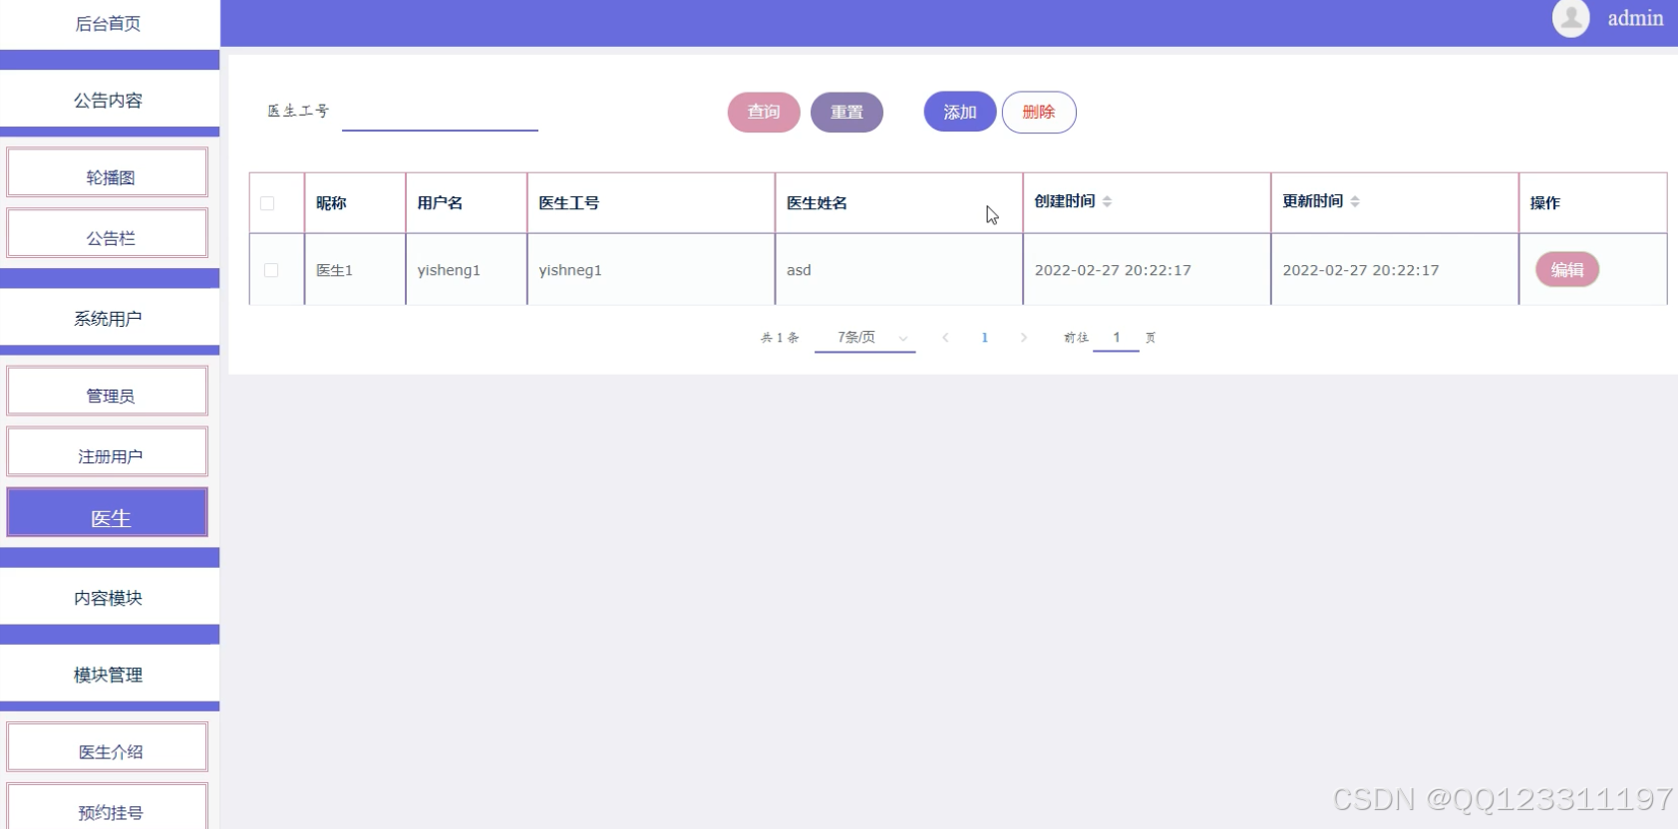
Task: Click the 重置 reset button
Action: pos(846,112)
